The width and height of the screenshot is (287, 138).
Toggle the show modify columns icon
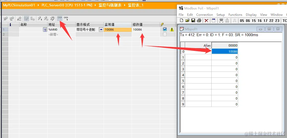26,18
